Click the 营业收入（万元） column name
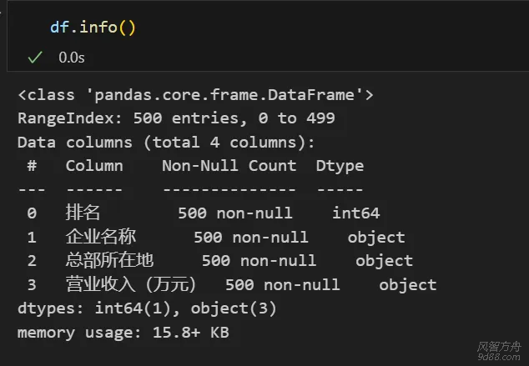 pos(131,285)
